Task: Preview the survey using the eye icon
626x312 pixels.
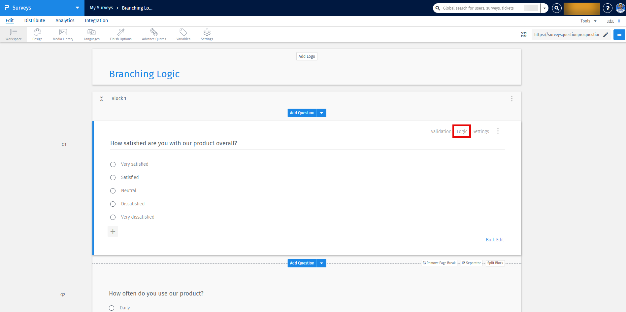Action: 619,34
